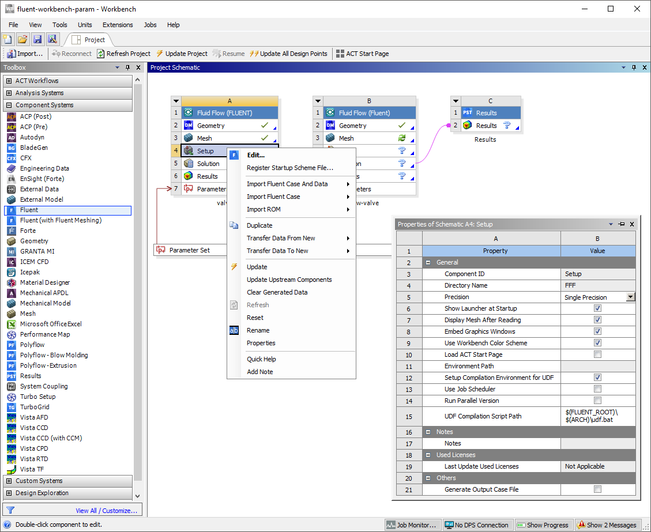Click the Environment Path value field

pyautogui.click(x=598, y=366)
